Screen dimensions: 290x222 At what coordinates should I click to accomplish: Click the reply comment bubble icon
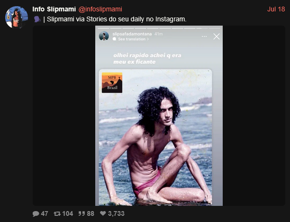(36, 213)
